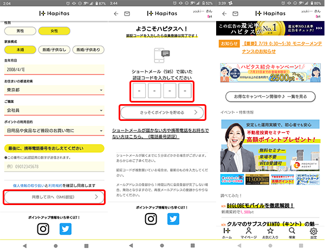Tap お得なキャンペーン開催中 一覧を見る button
This screenshot has width=325, height=252.
click(x=270, y=97)
